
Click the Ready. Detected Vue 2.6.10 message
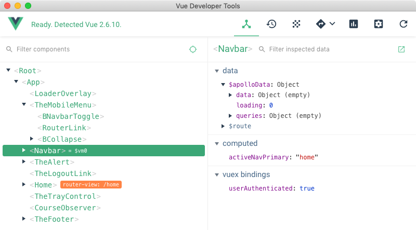(x=76, y=24)
